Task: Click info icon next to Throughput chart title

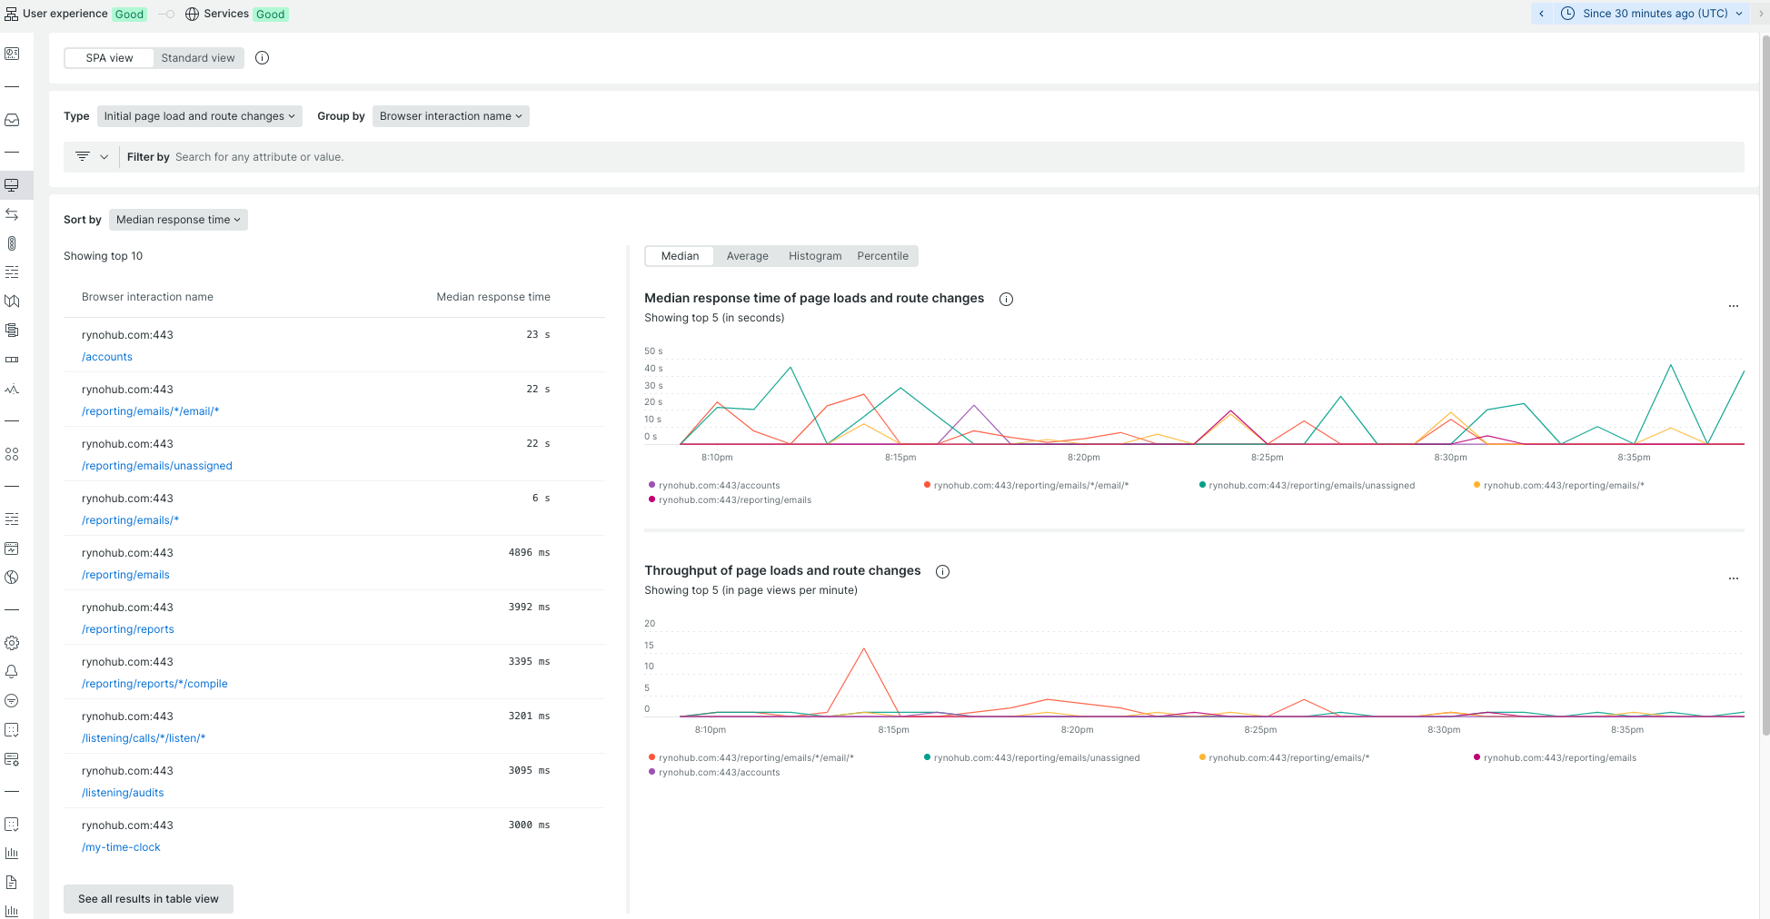Action: 943,571
